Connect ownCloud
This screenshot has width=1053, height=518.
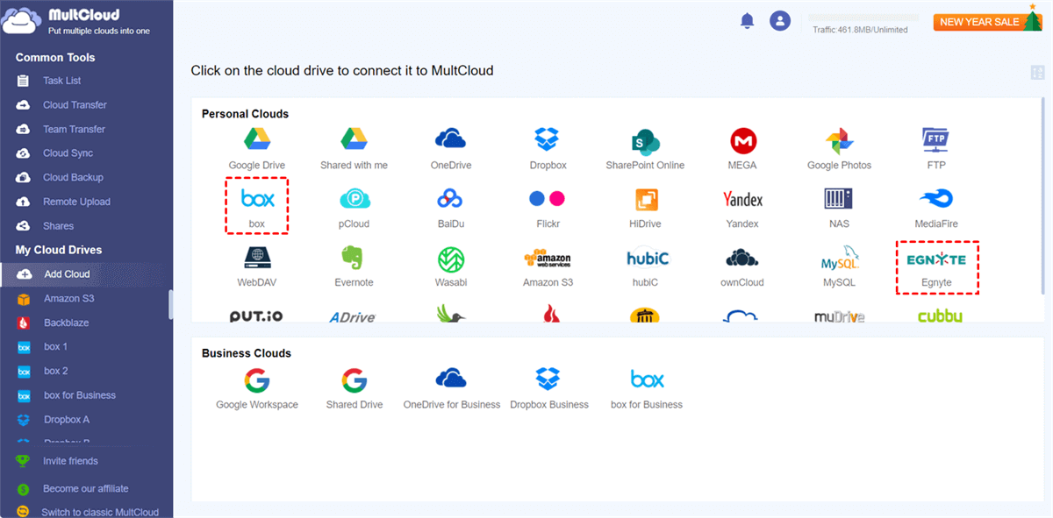coord(742,258)
